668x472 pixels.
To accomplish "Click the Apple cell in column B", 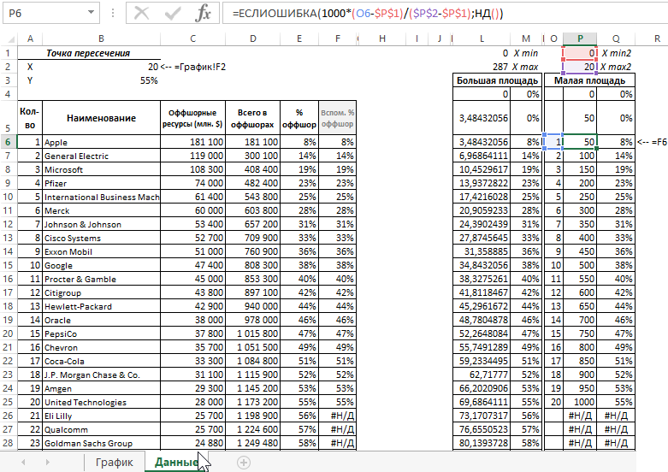I will (101, 142).
